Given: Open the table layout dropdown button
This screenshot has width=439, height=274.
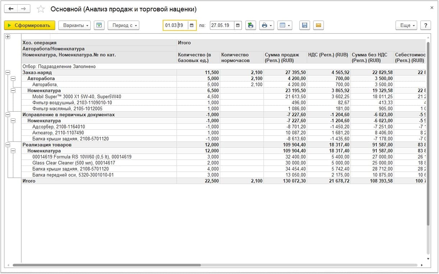Looking at the screenshot, I should tap(284, 25).
